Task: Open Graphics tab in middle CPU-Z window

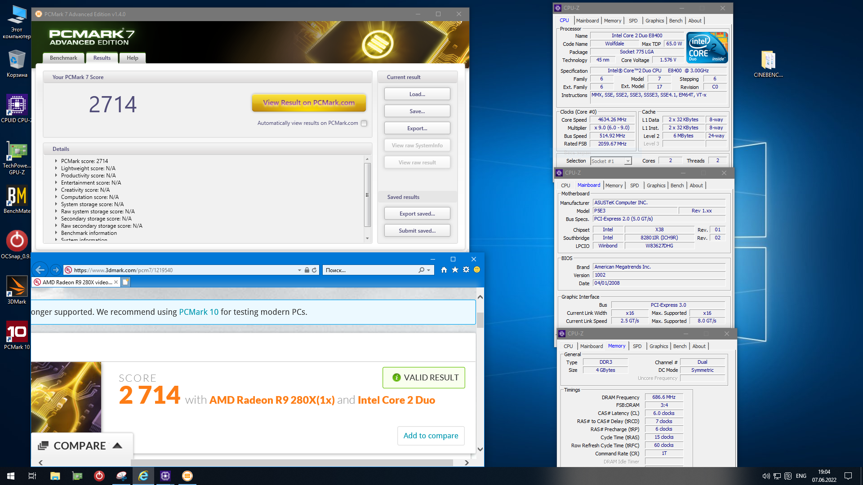Action: tap(656, 185)
